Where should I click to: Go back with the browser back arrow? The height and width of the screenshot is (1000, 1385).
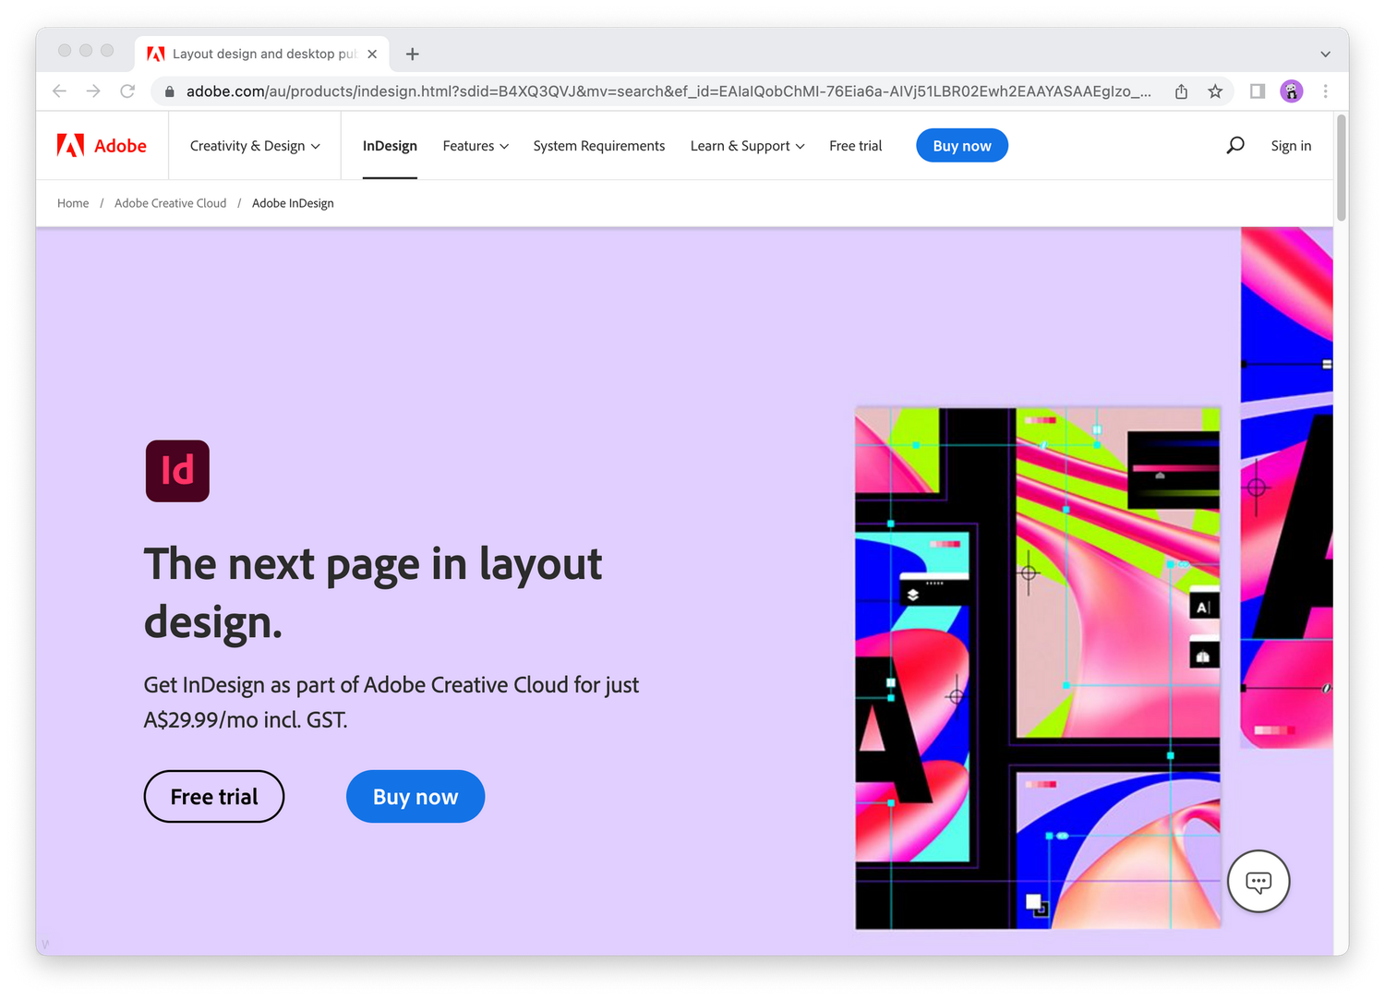click(x=60, y=91)
